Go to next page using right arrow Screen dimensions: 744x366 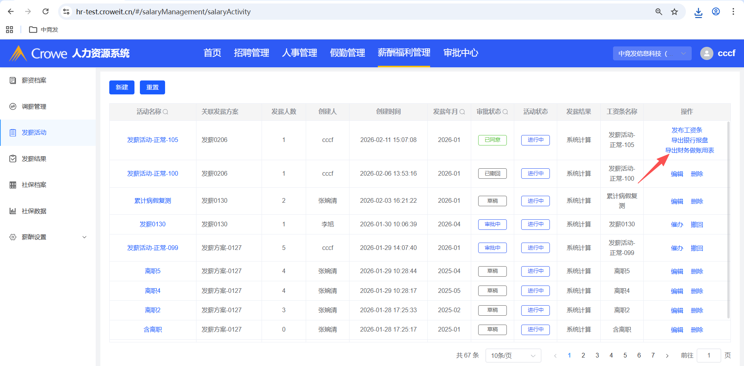tap(667, 356)
